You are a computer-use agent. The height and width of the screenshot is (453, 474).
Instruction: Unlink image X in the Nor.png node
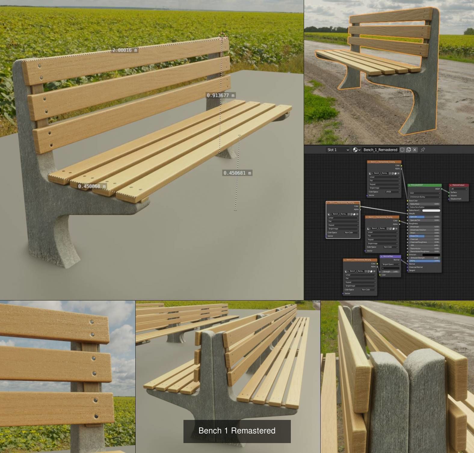(374, 271)
